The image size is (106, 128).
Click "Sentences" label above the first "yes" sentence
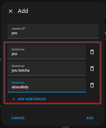18,49
